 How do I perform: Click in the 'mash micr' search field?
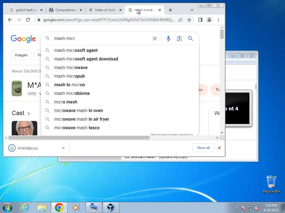102,38
